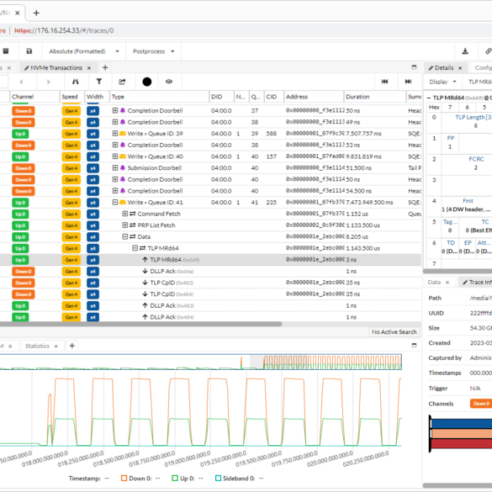Click the black record circle button

click(147, 82)
